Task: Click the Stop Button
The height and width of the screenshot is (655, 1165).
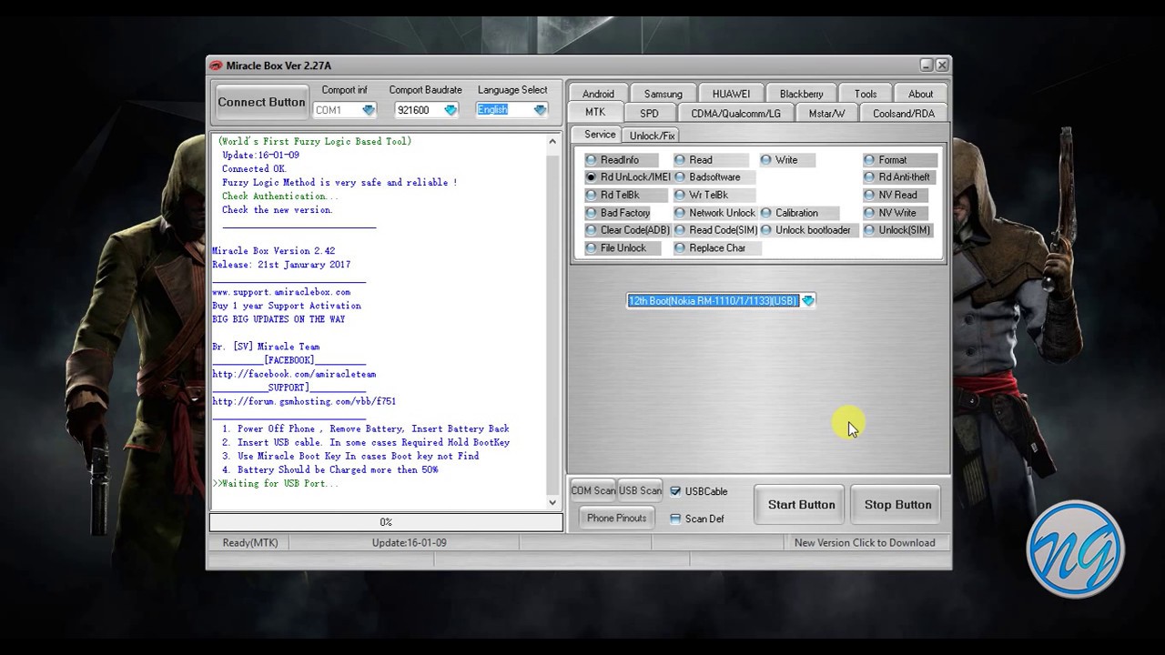Action: (x=897, y=505)
